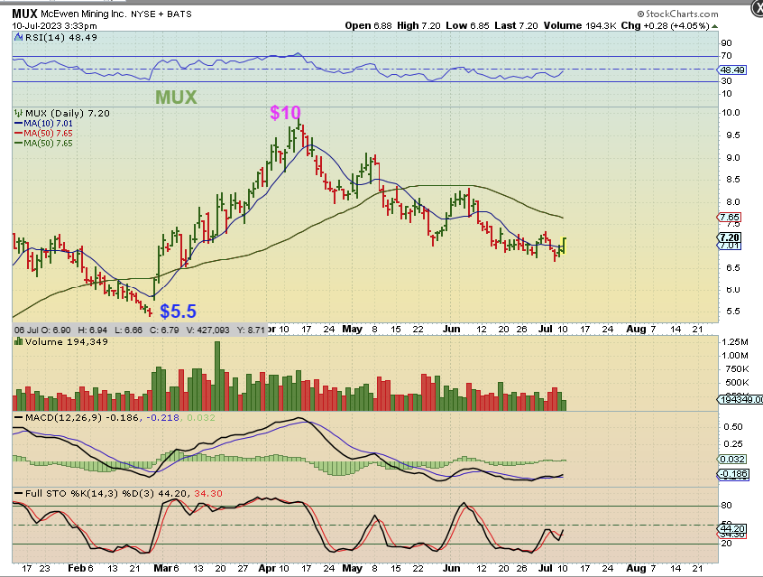Click the NYSE + BATS exchange label
763x577 pixels.
[161, 14]
